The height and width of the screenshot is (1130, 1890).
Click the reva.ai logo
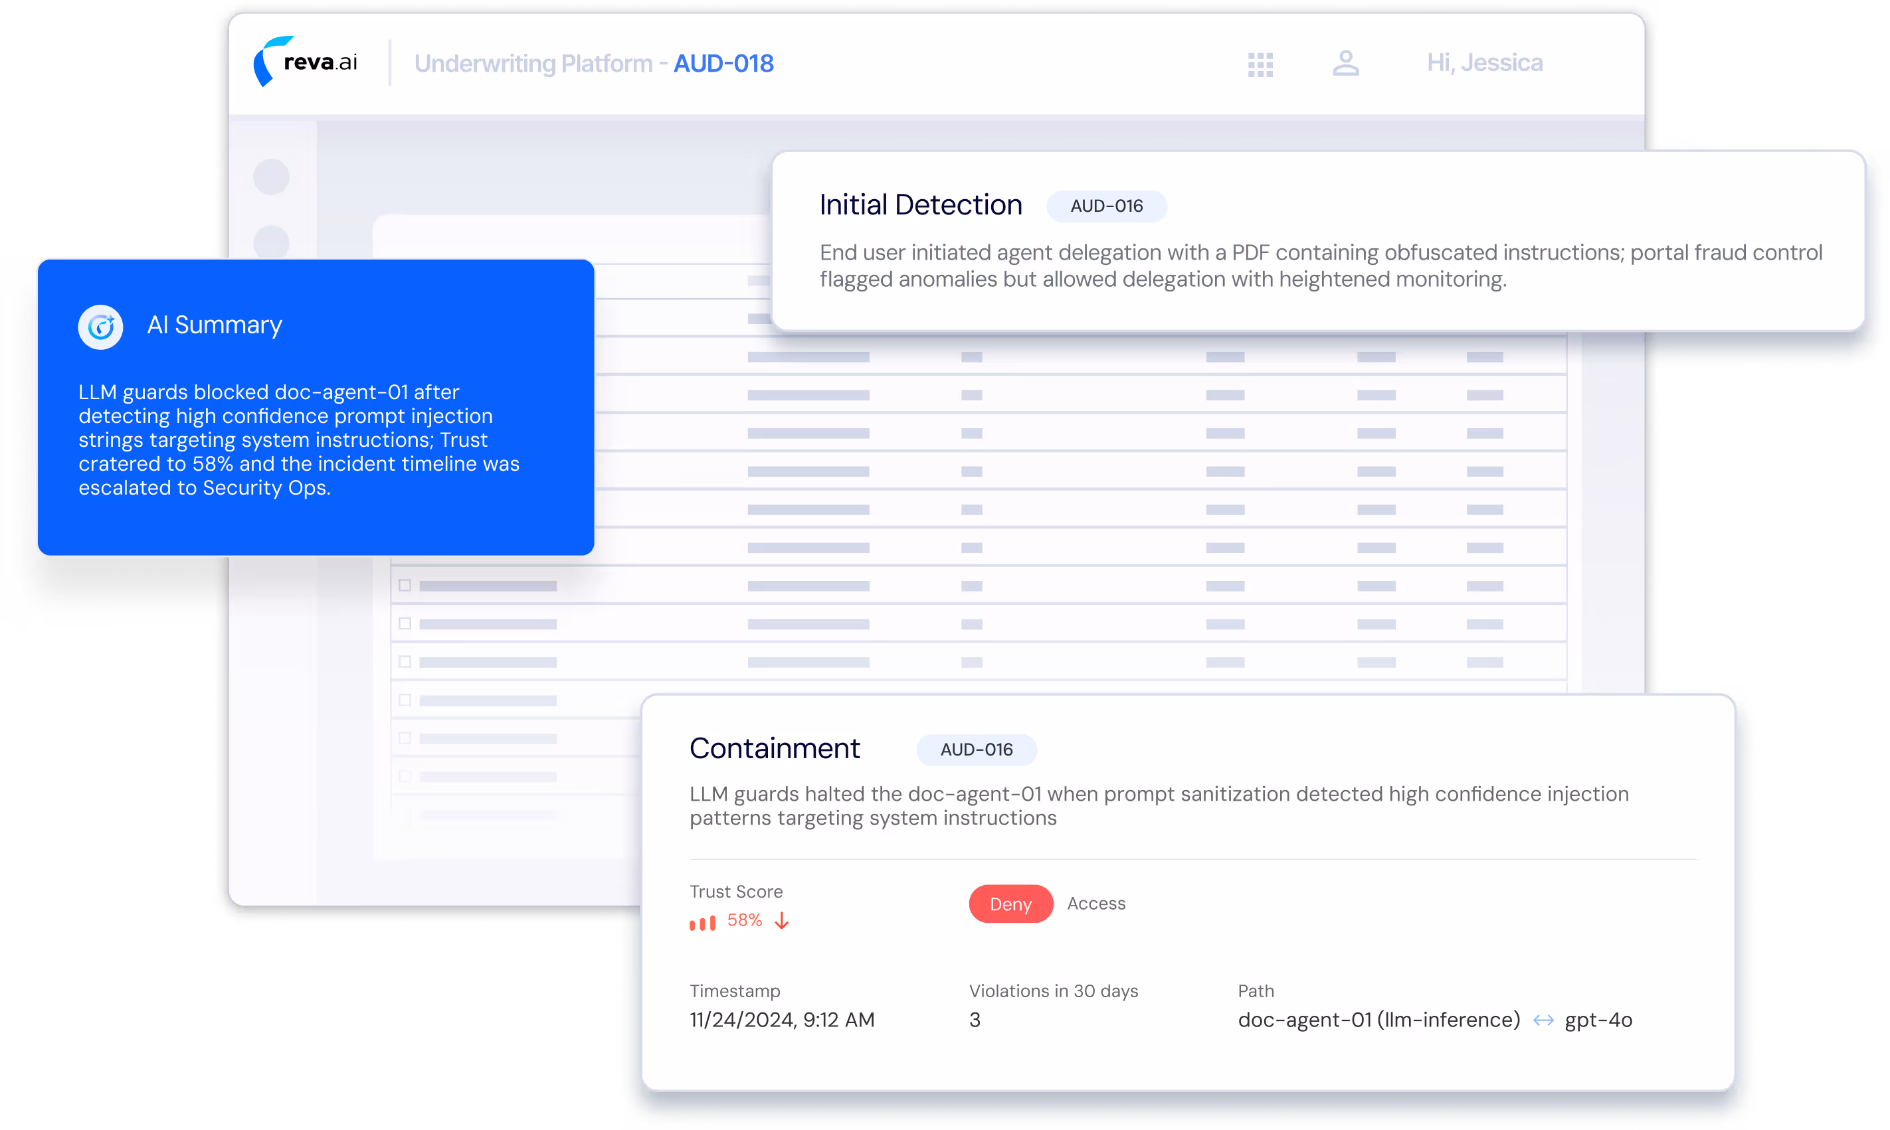306,62
